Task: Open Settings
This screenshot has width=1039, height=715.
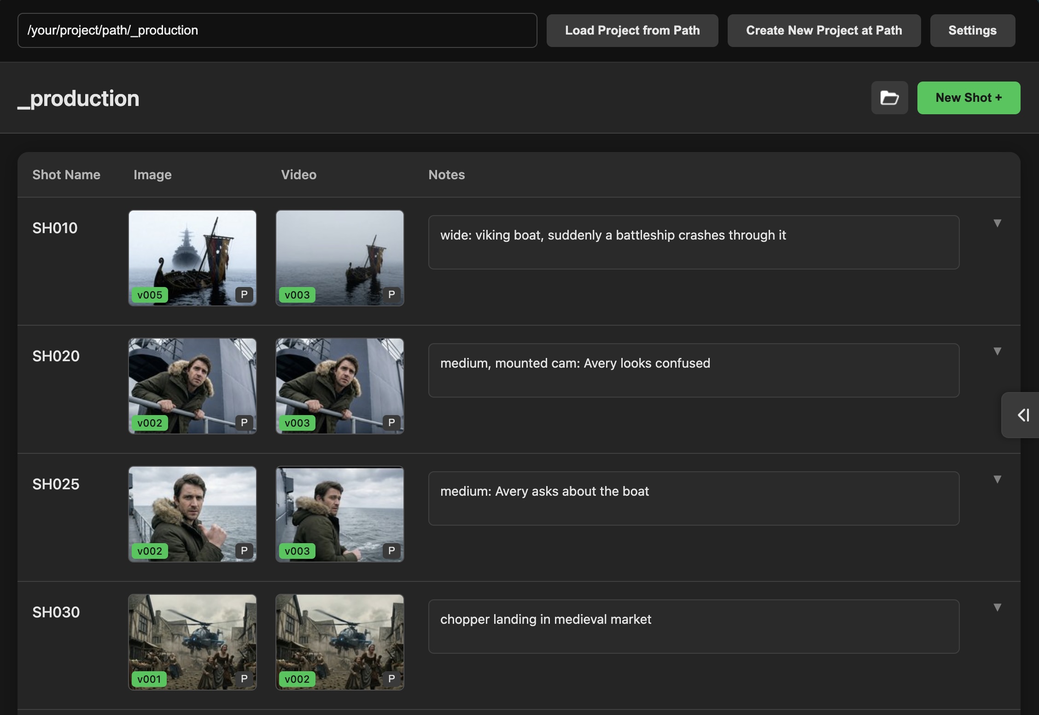Action: [973, 30]
